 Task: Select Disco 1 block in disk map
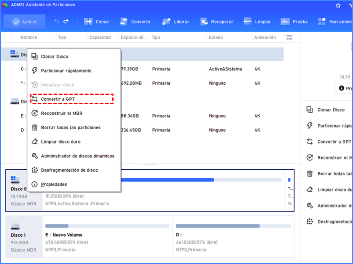click(x=24, y=237)
